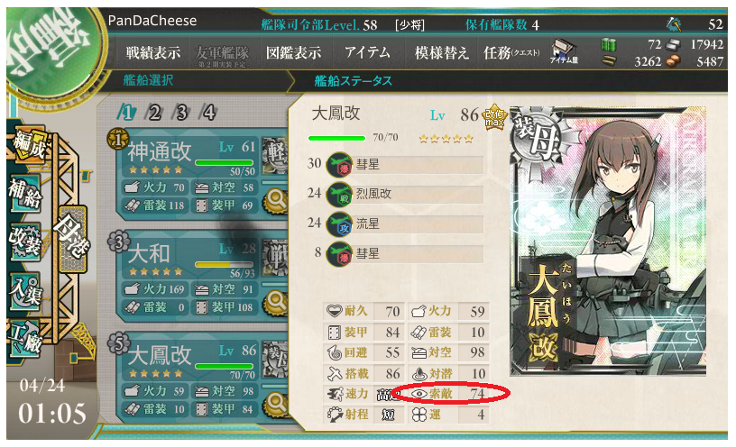Open 戦績表示 records menu
The width and height of the screenshot is (736, 447).
[153, 52]
